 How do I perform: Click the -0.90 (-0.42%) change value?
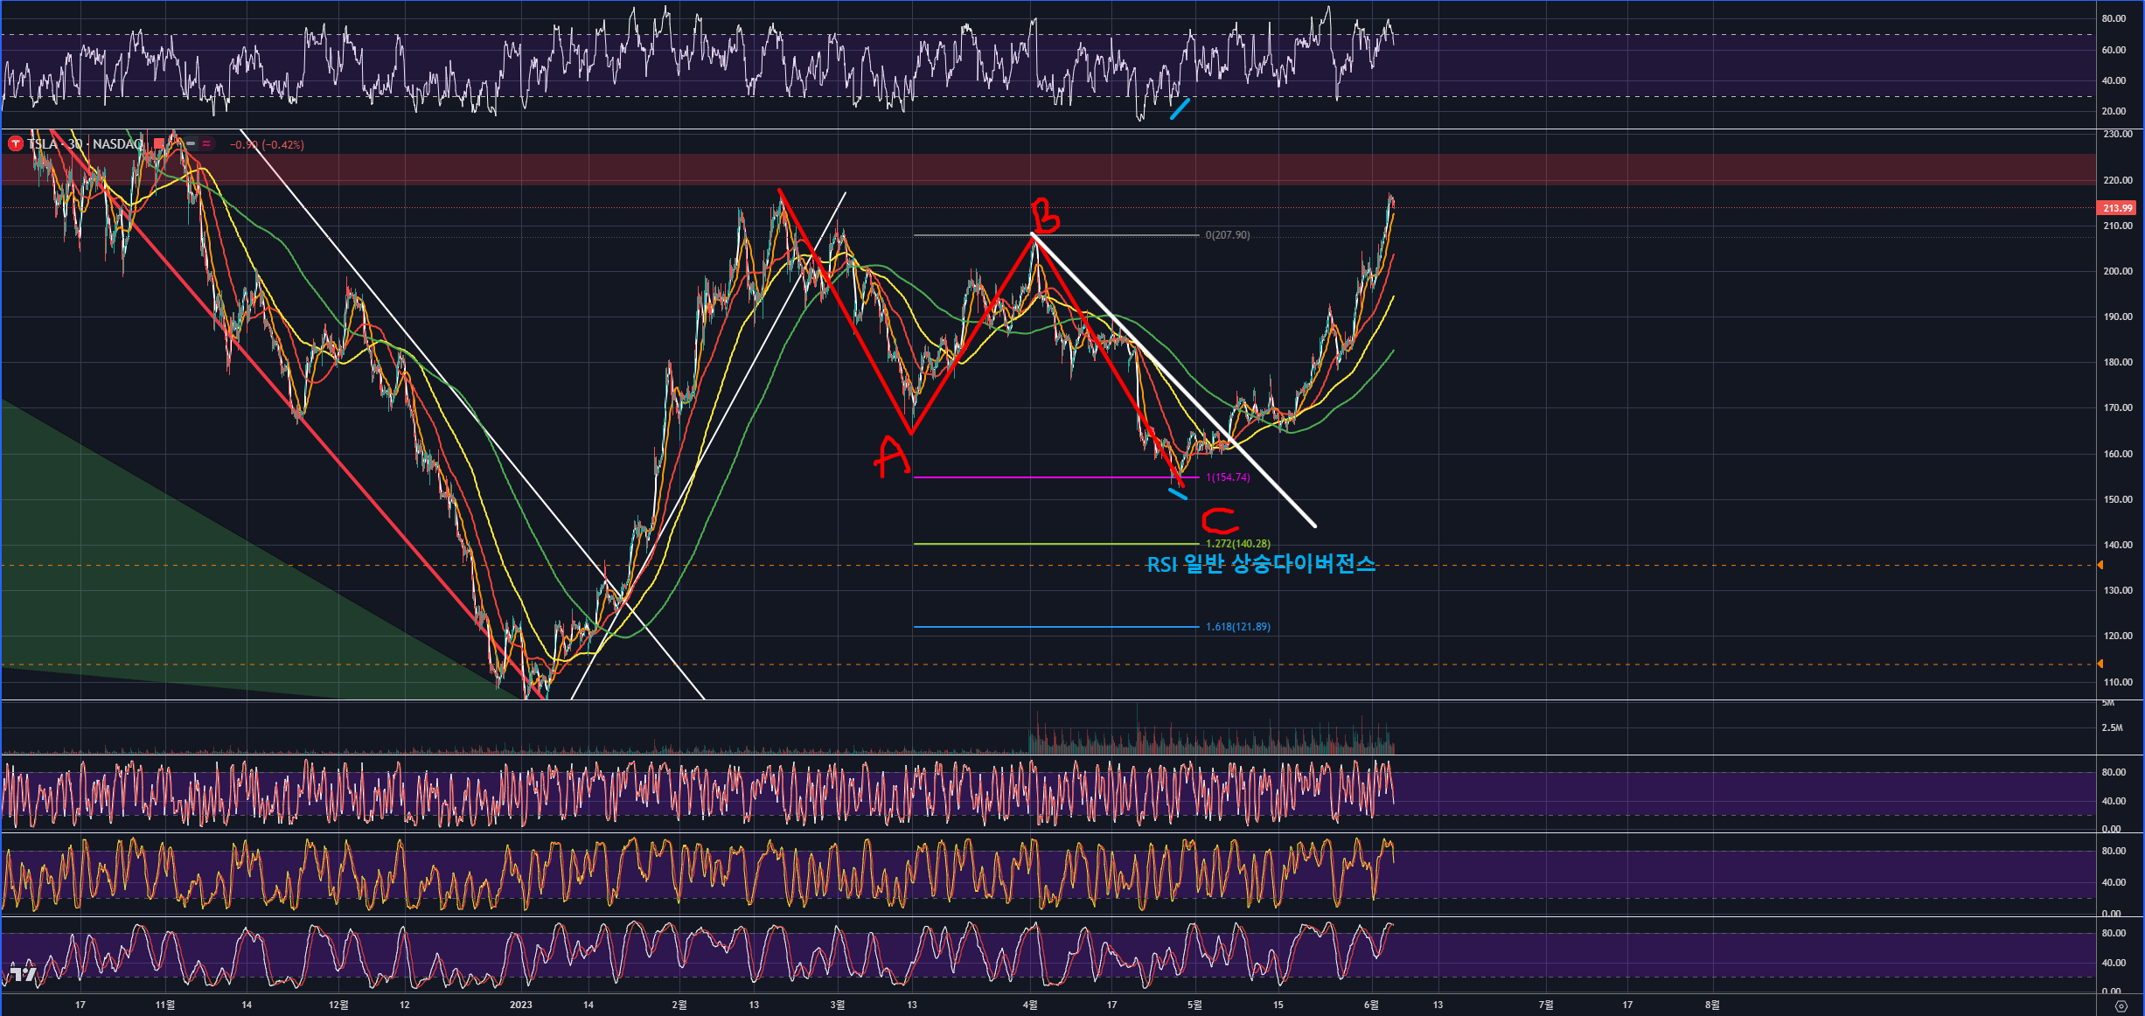(267, 145)
